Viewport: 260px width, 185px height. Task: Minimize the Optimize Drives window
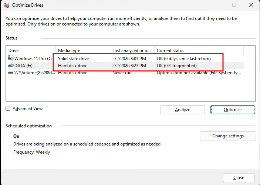(x=217, y=5)
